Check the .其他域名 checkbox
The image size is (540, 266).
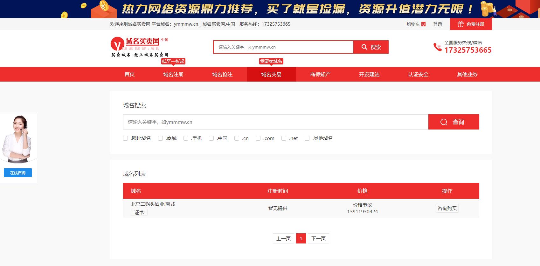pos(307,138)
